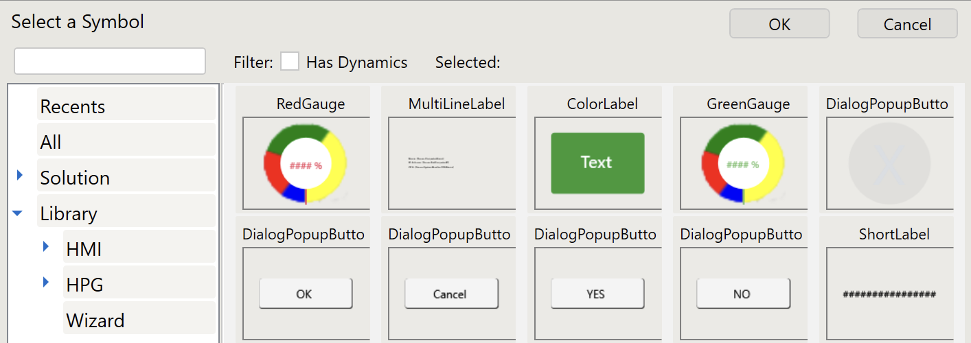Viewport: 971px width, 343px height.
Task: Select the DialogPopupButton Cancel symbol
Action: (451, 294)
